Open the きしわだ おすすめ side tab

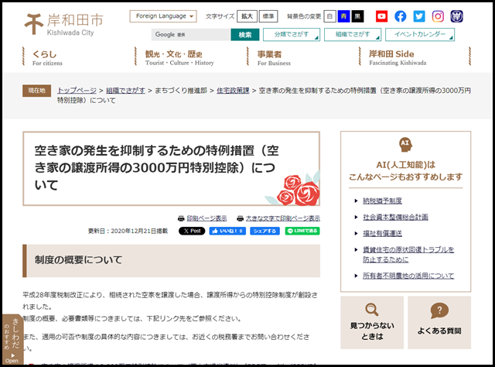pos(12,339)
